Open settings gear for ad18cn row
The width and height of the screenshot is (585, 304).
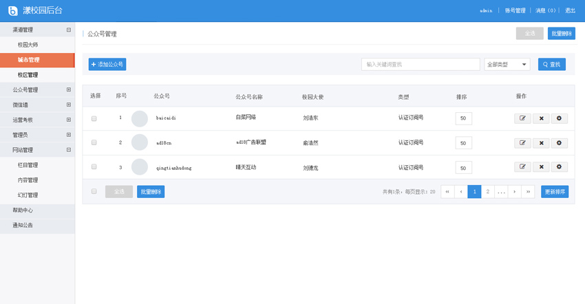click(x=559, y=143)
